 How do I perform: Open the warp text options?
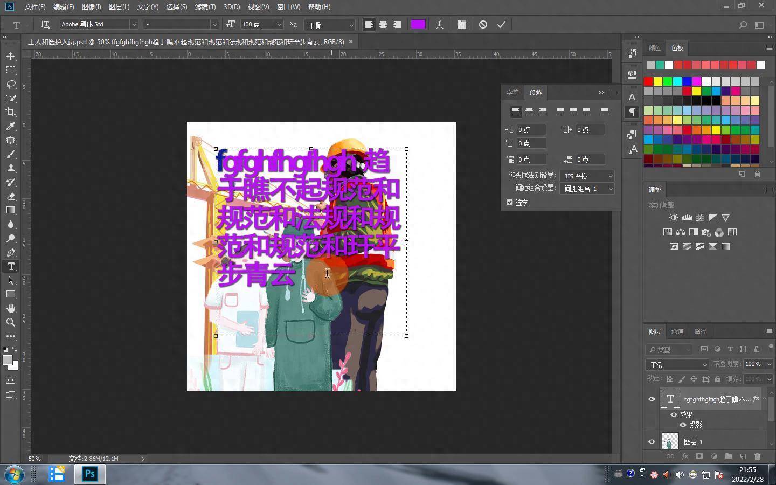[440, 25]
